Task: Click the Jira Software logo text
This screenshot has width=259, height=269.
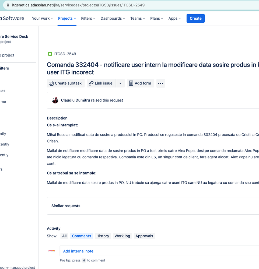Action: tap(12, 18)
